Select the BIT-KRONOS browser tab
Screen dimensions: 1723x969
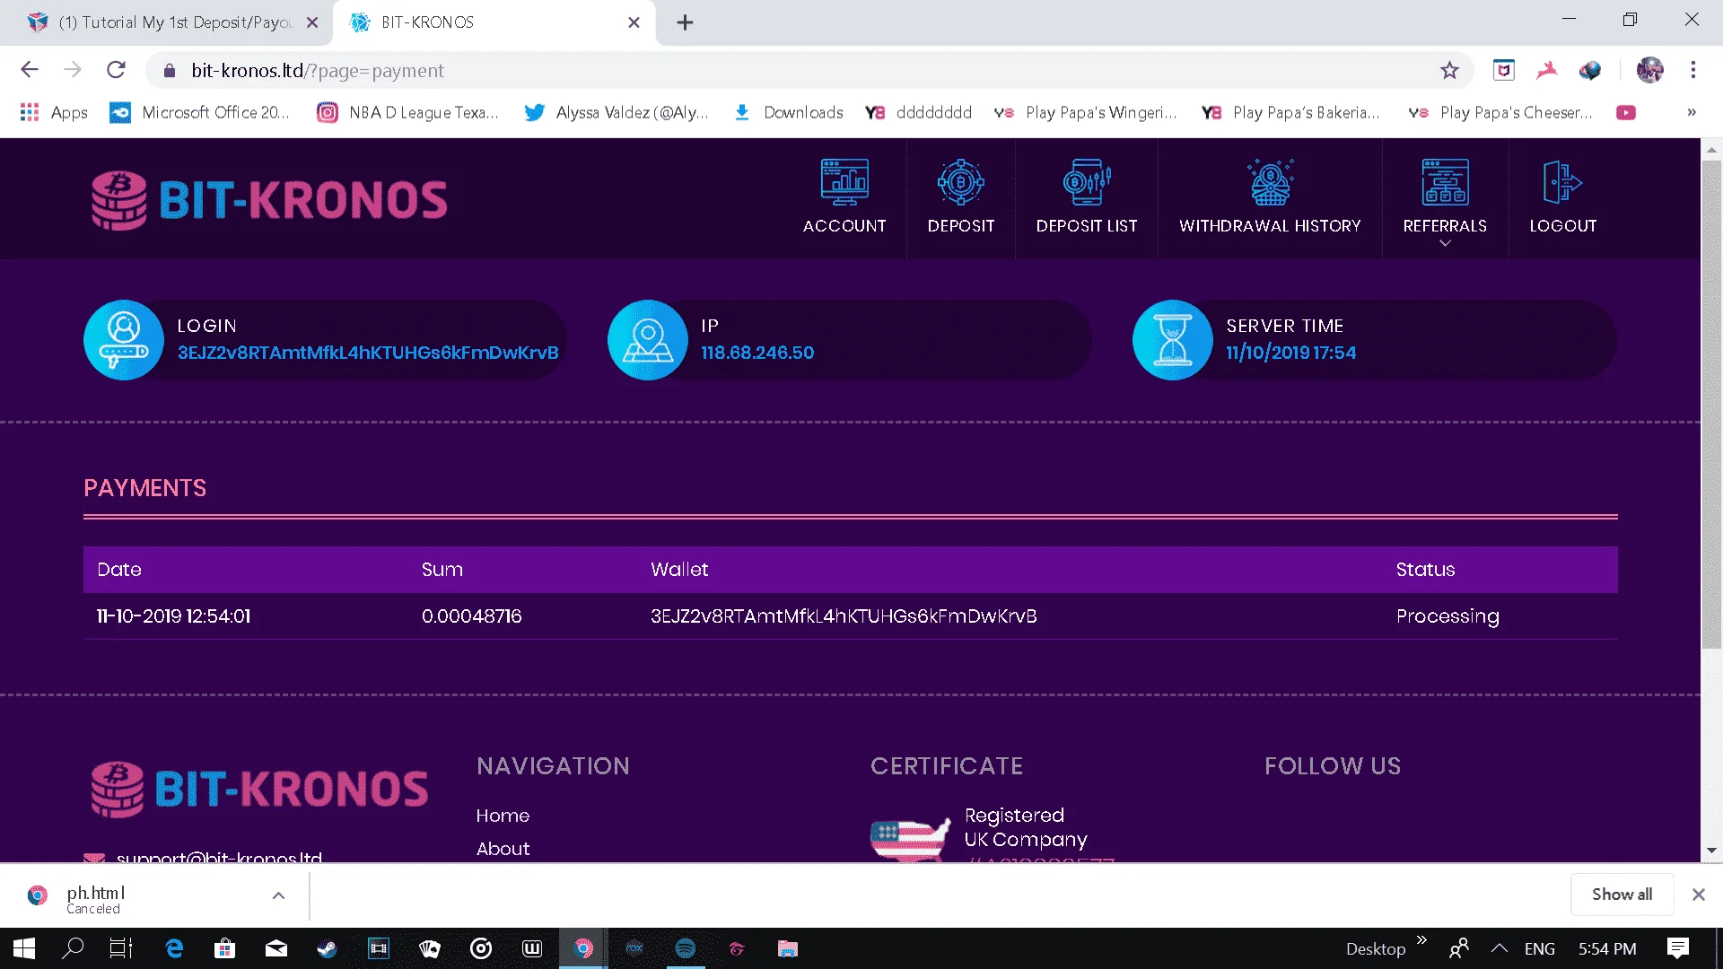(x=494, y=22)
